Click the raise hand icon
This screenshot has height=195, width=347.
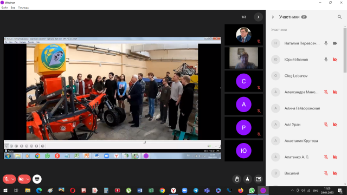pos(237,179)
